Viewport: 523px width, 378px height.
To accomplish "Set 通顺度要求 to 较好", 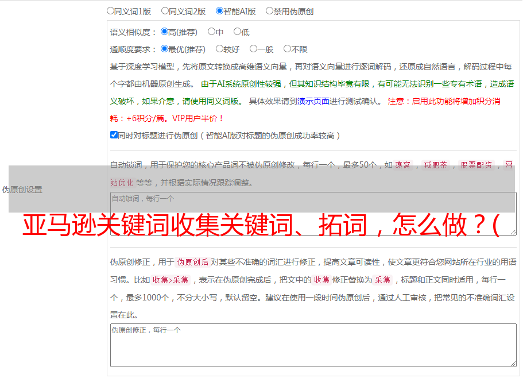I will point(219,49).
